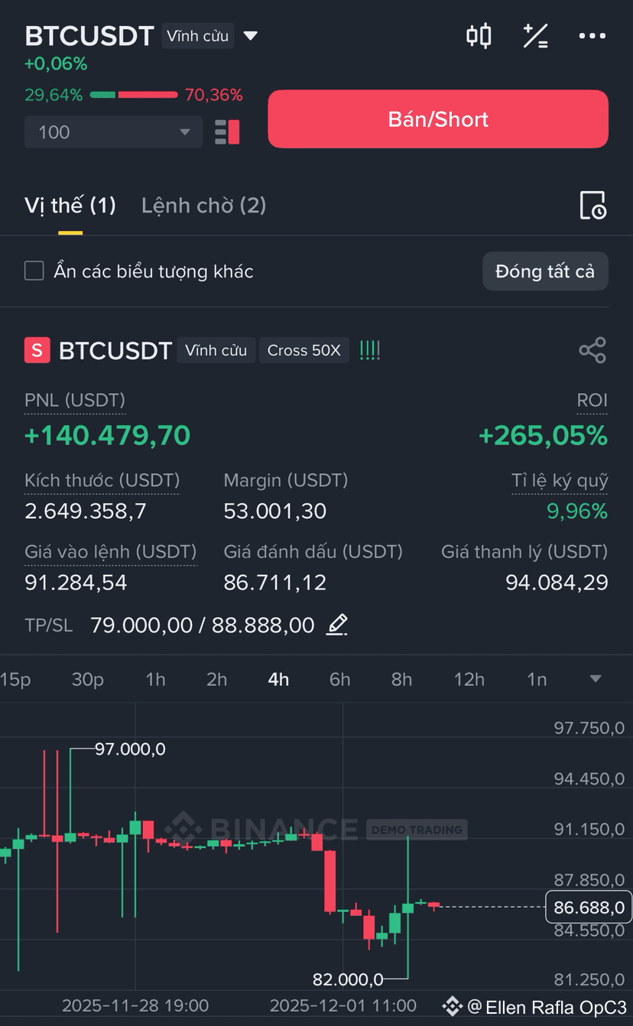Tap the green ADL bars indicator

(x=370, y=350)
